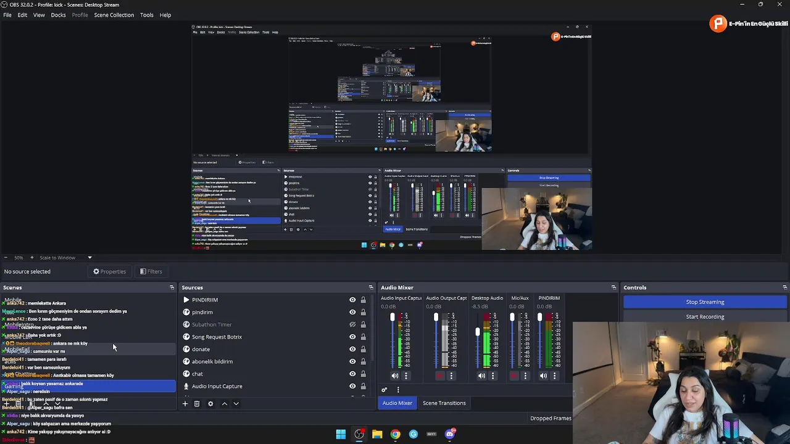Unmute the Audio Output Capture channel

tap(440, 376)
